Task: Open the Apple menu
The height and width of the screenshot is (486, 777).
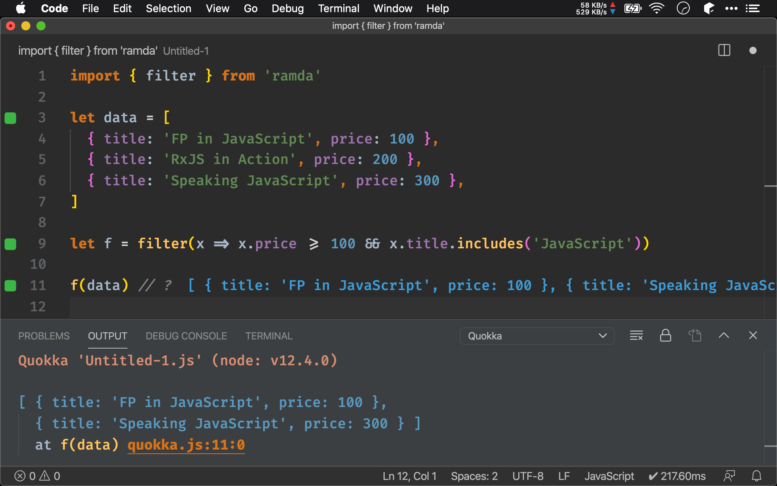Action: click(21, 8)
